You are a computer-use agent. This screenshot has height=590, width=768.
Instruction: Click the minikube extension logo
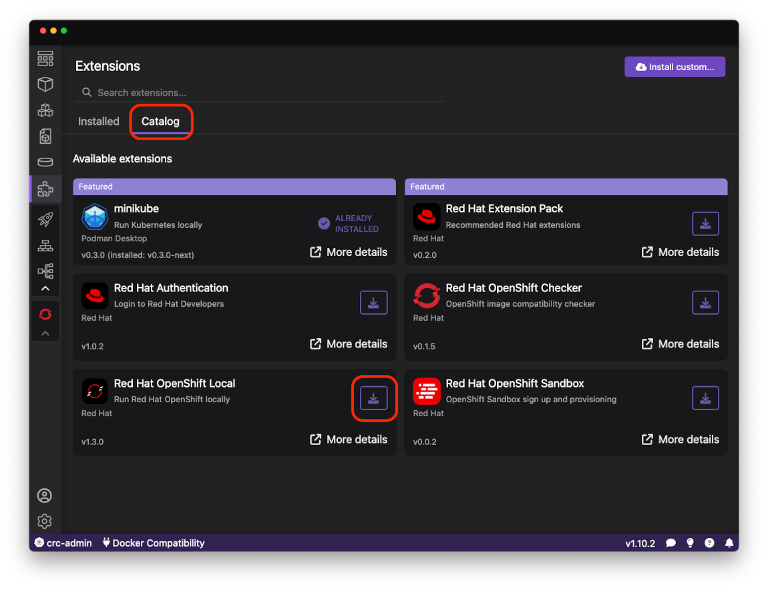[95, 216]
